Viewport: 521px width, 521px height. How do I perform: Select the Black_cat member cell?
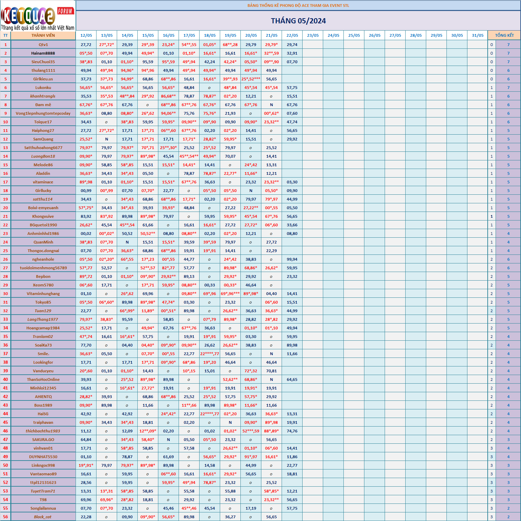coord(43,517)
